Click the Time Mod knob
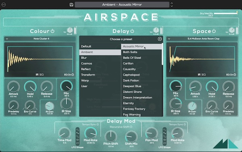This screenshot has width=242, height=152. pyautogui.click(x=65, y=133)
